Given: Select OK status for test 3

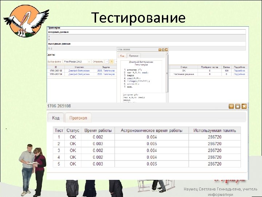Looking at the screenshot, I should click(x=73, y=150).
